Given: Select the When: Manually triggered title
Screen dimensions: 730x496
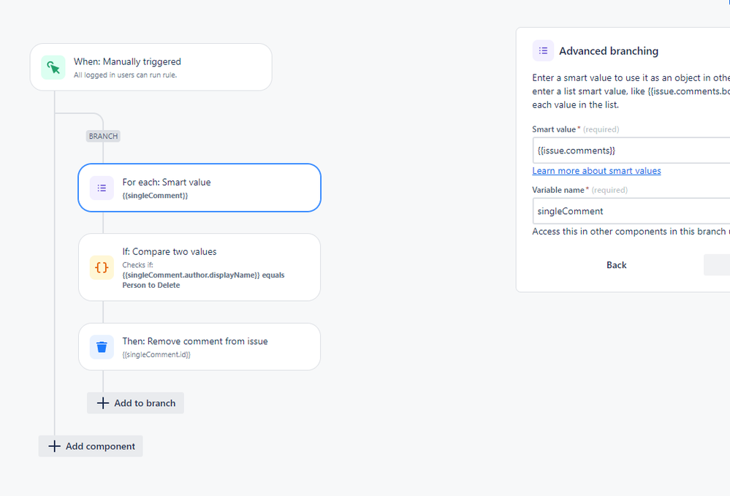Looking at the screenshot, I should click(x=127, y=61).
